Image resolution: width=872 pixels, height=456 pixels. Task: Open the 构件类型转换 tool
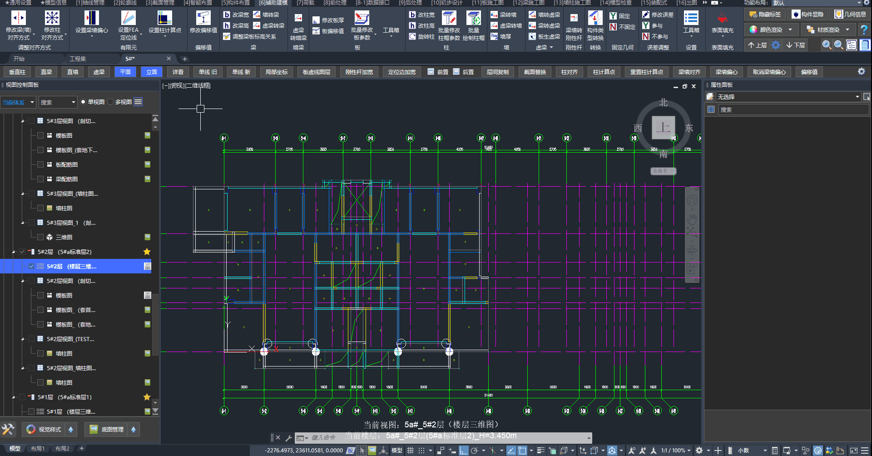coord(595,25)
